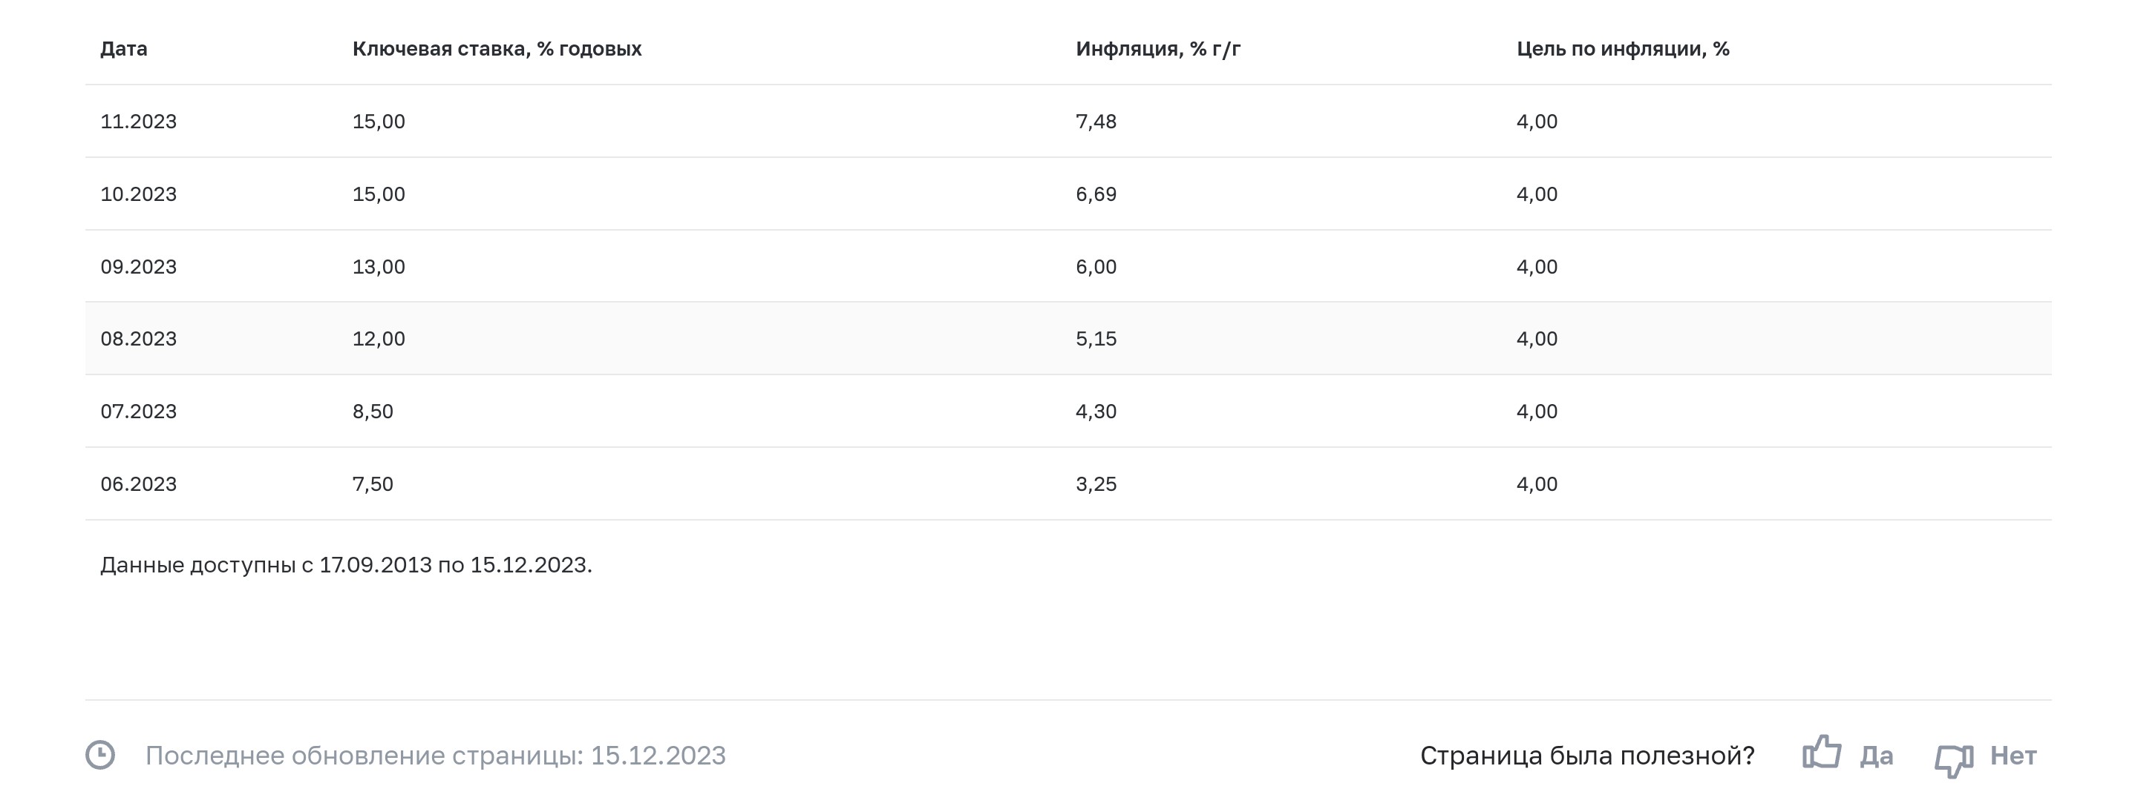Screen dimensions: 2138x786
Task: Click the Дата column header
Action: [x=124, y=49]
